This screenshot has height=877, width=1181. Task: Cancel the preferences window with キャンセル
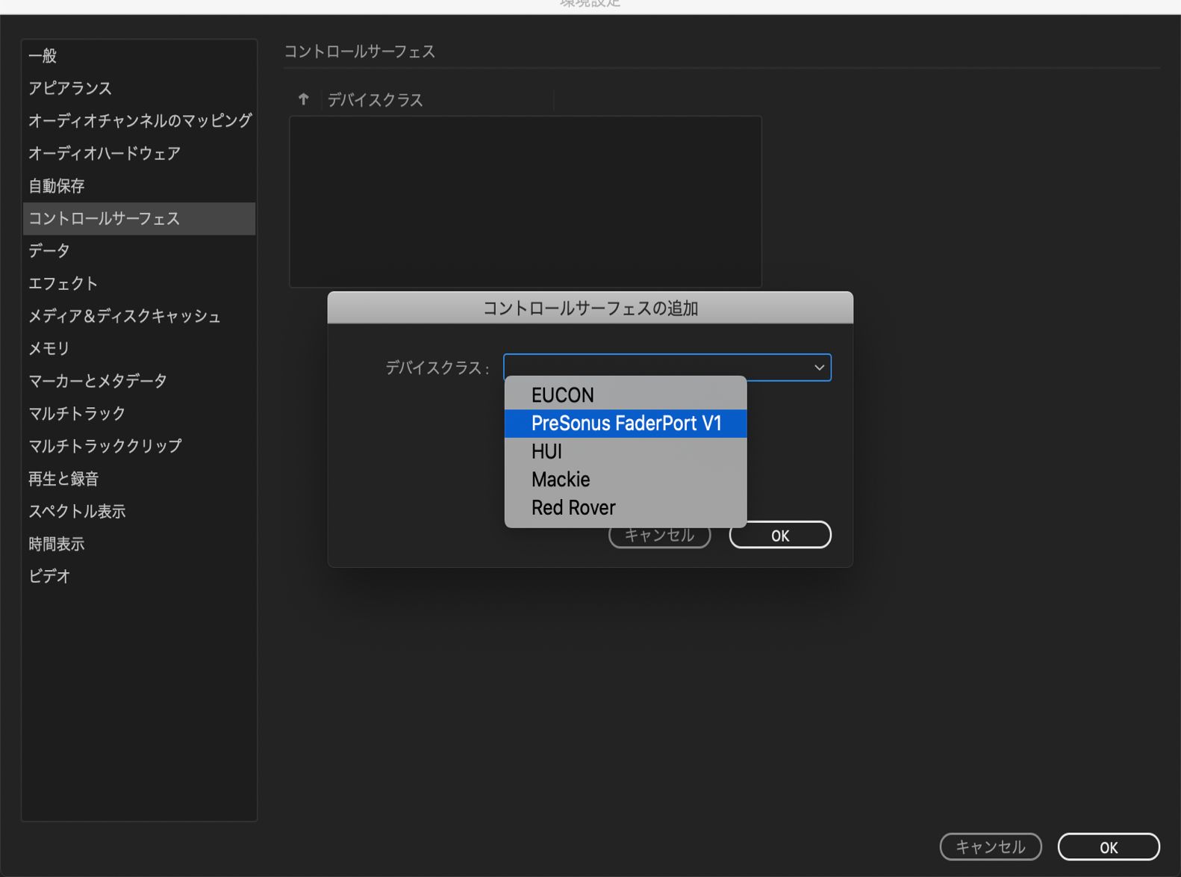point(991,847)
